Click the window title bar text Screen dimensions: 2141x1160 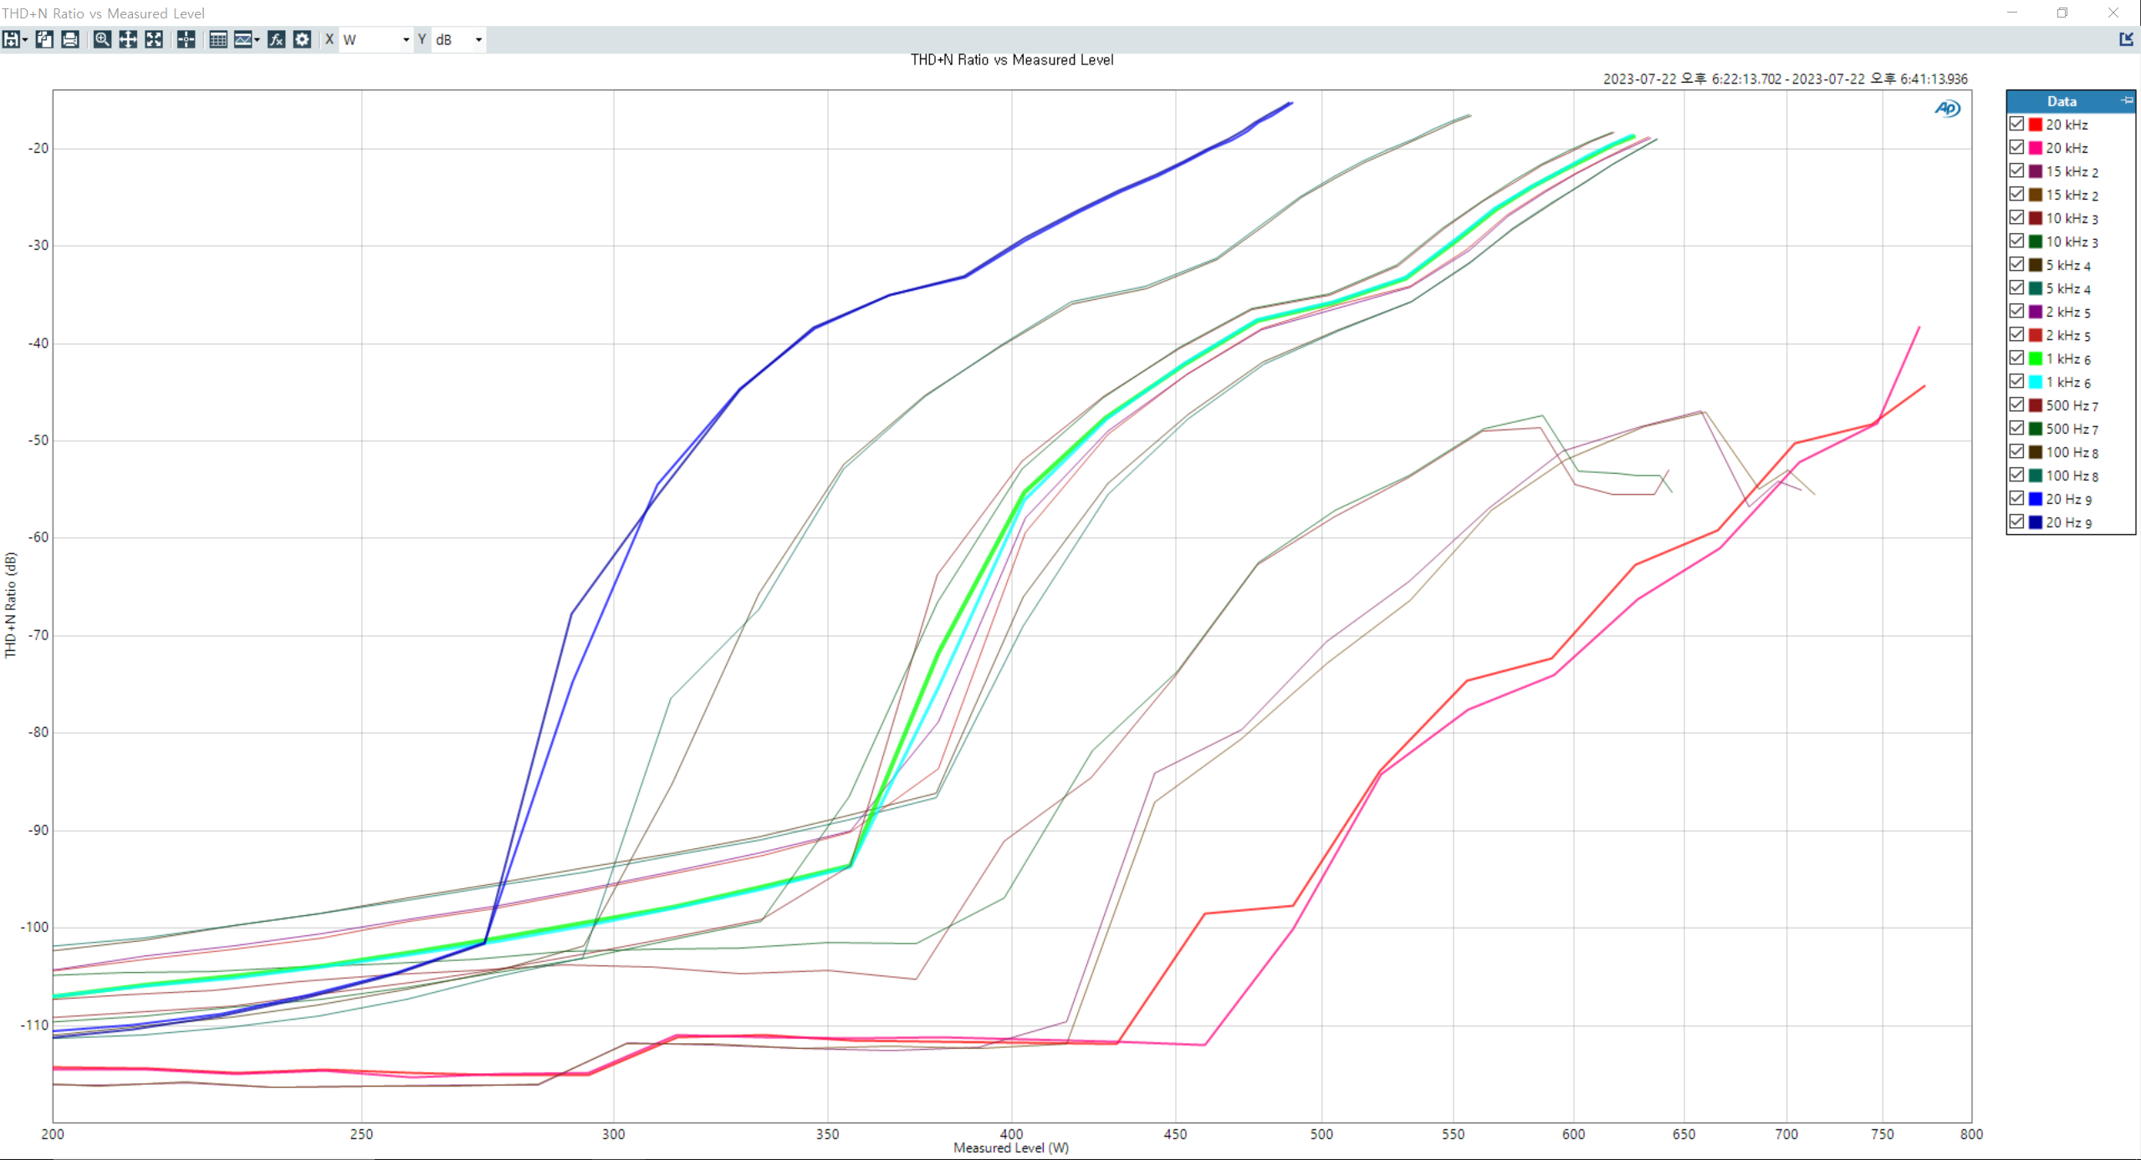click(104, 13)
